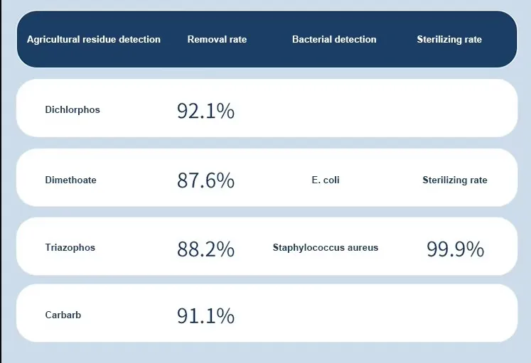The height and width of the screenshot is (363, 531).
Task: Click empty sterilizing cell in Carbarb row
Action: [x=455, y=313]
